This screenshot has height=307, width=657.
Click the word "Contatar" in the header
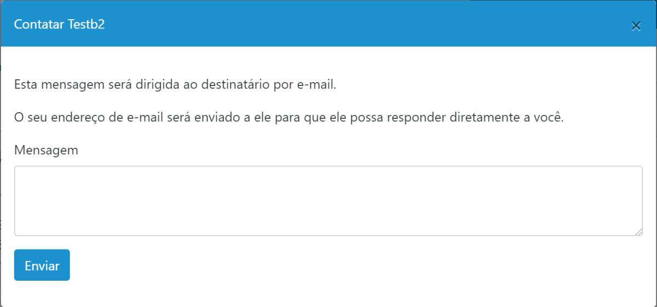click(39, 25)
